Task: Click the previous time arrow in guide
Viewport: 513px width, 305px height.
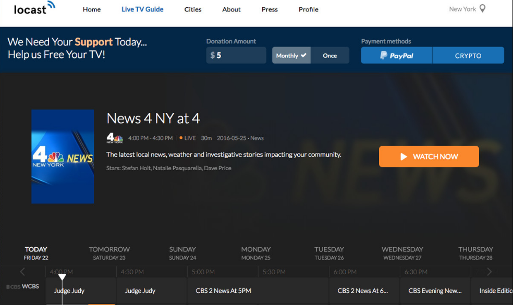Action: [22, 272]
